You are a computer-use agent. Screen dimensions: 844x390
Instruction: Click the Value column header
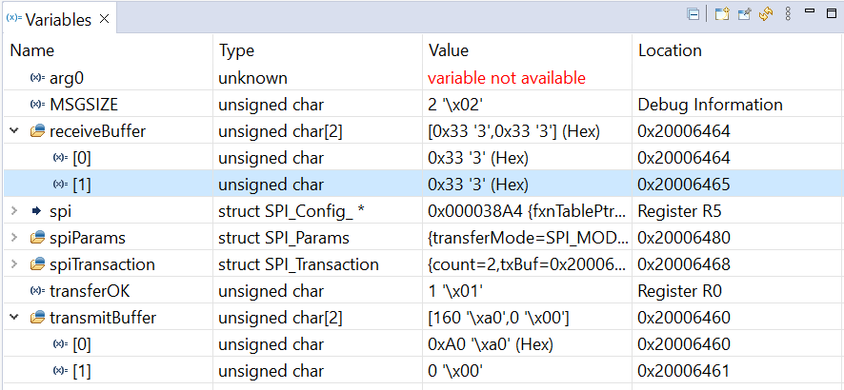pyautogui.click(x=449, y=50)
